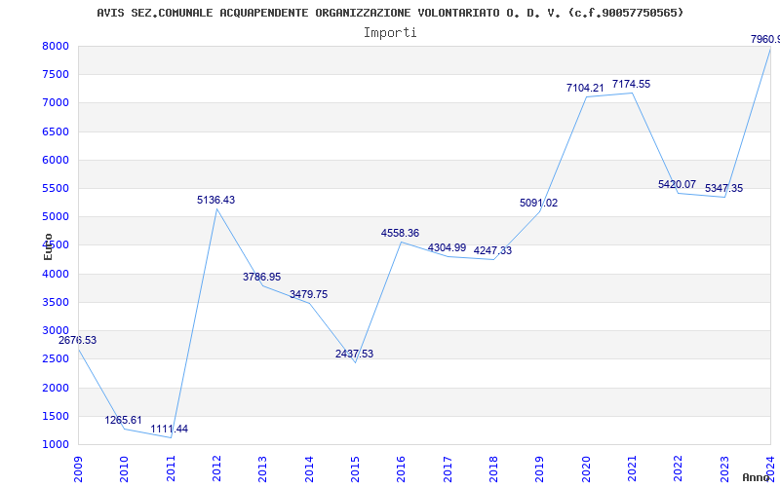Select data label 2676.53
Viewport: 780px width, 487px height.
77,340
